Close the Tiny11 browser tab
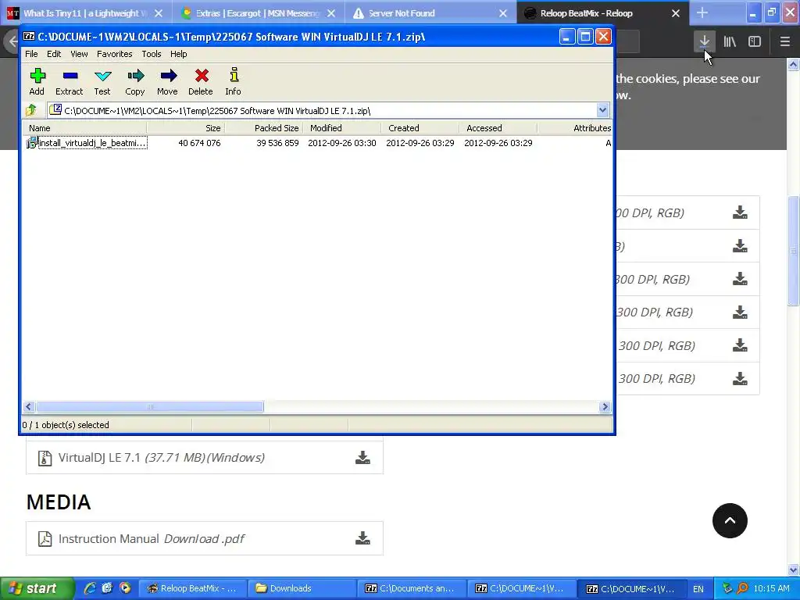 (x=159, y=13)
